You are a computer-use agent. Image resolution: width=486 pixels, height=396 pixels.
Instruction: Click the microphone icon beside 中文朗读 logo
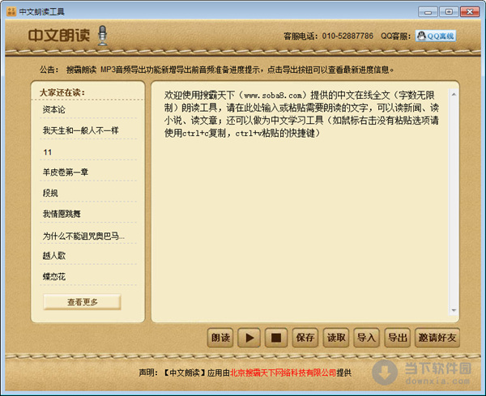103,36
